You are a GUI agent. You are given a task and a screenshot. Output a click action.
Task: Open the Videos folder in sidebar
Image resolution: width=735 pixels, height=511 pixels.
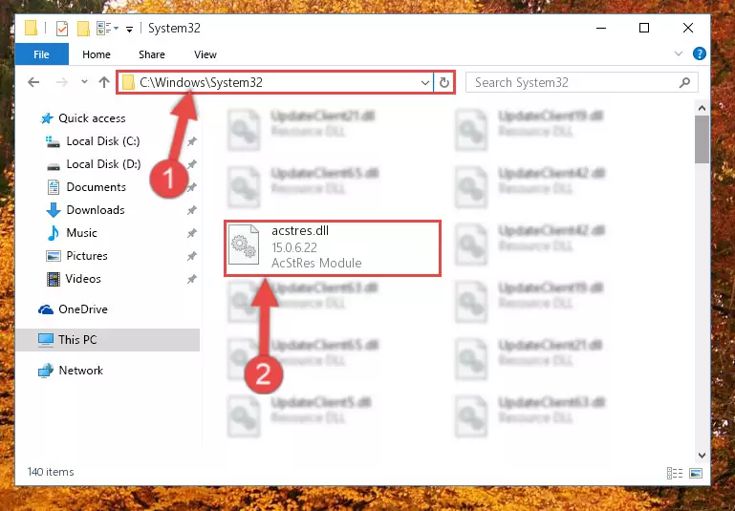pos(83,279)
